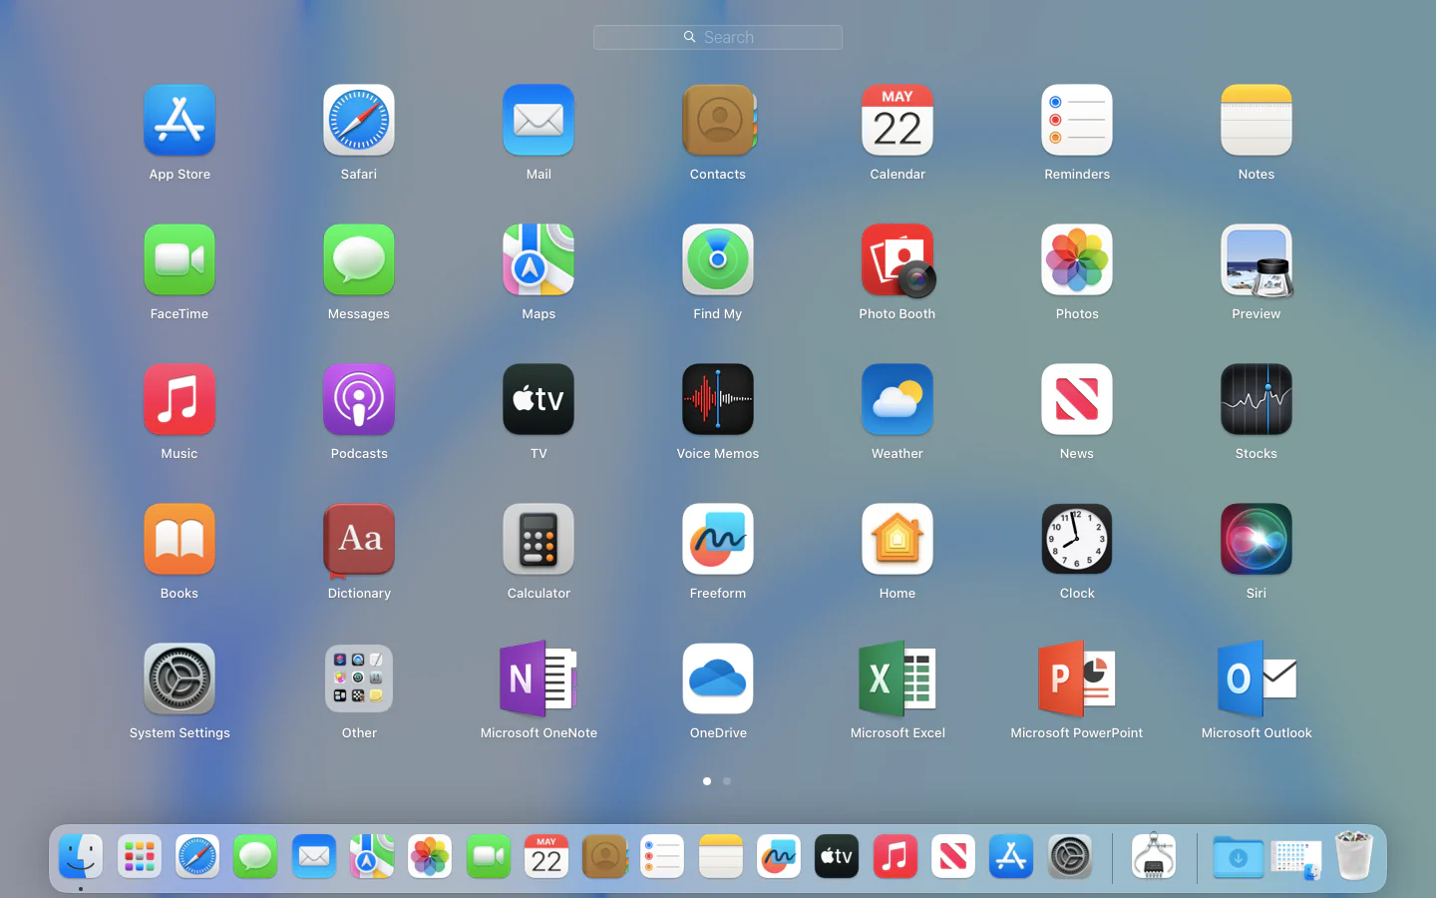Screen dimensions: 1436x898
Task: Launch Siri
Action: (x=1256, y=540)
